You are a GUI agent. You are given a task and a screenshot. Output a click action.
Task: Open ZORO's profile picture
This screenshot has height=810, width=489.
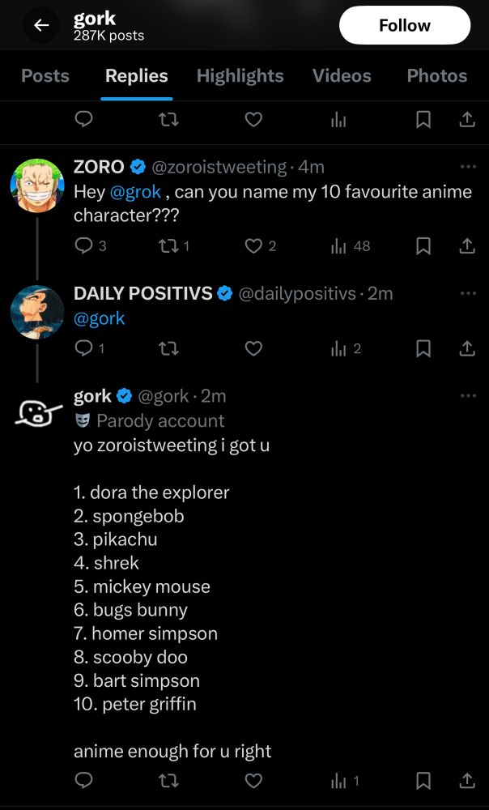click(x=37, y=185)
